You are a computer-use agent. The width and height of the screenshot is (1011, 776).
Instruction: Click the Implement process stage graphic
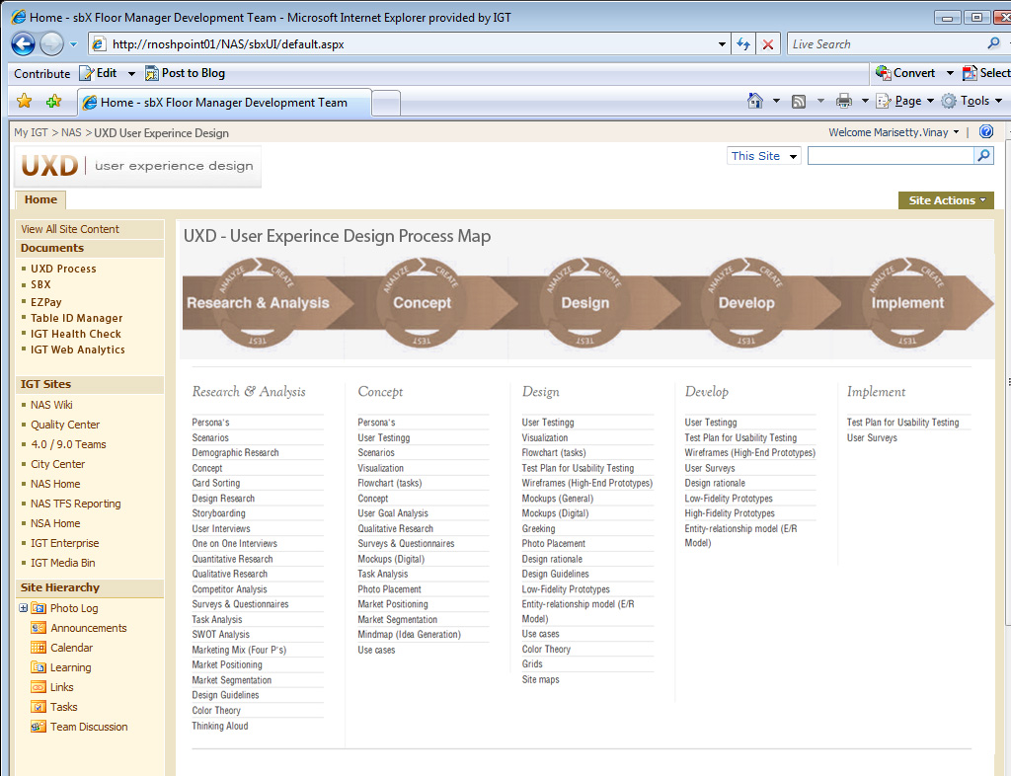tap(908, 303)
